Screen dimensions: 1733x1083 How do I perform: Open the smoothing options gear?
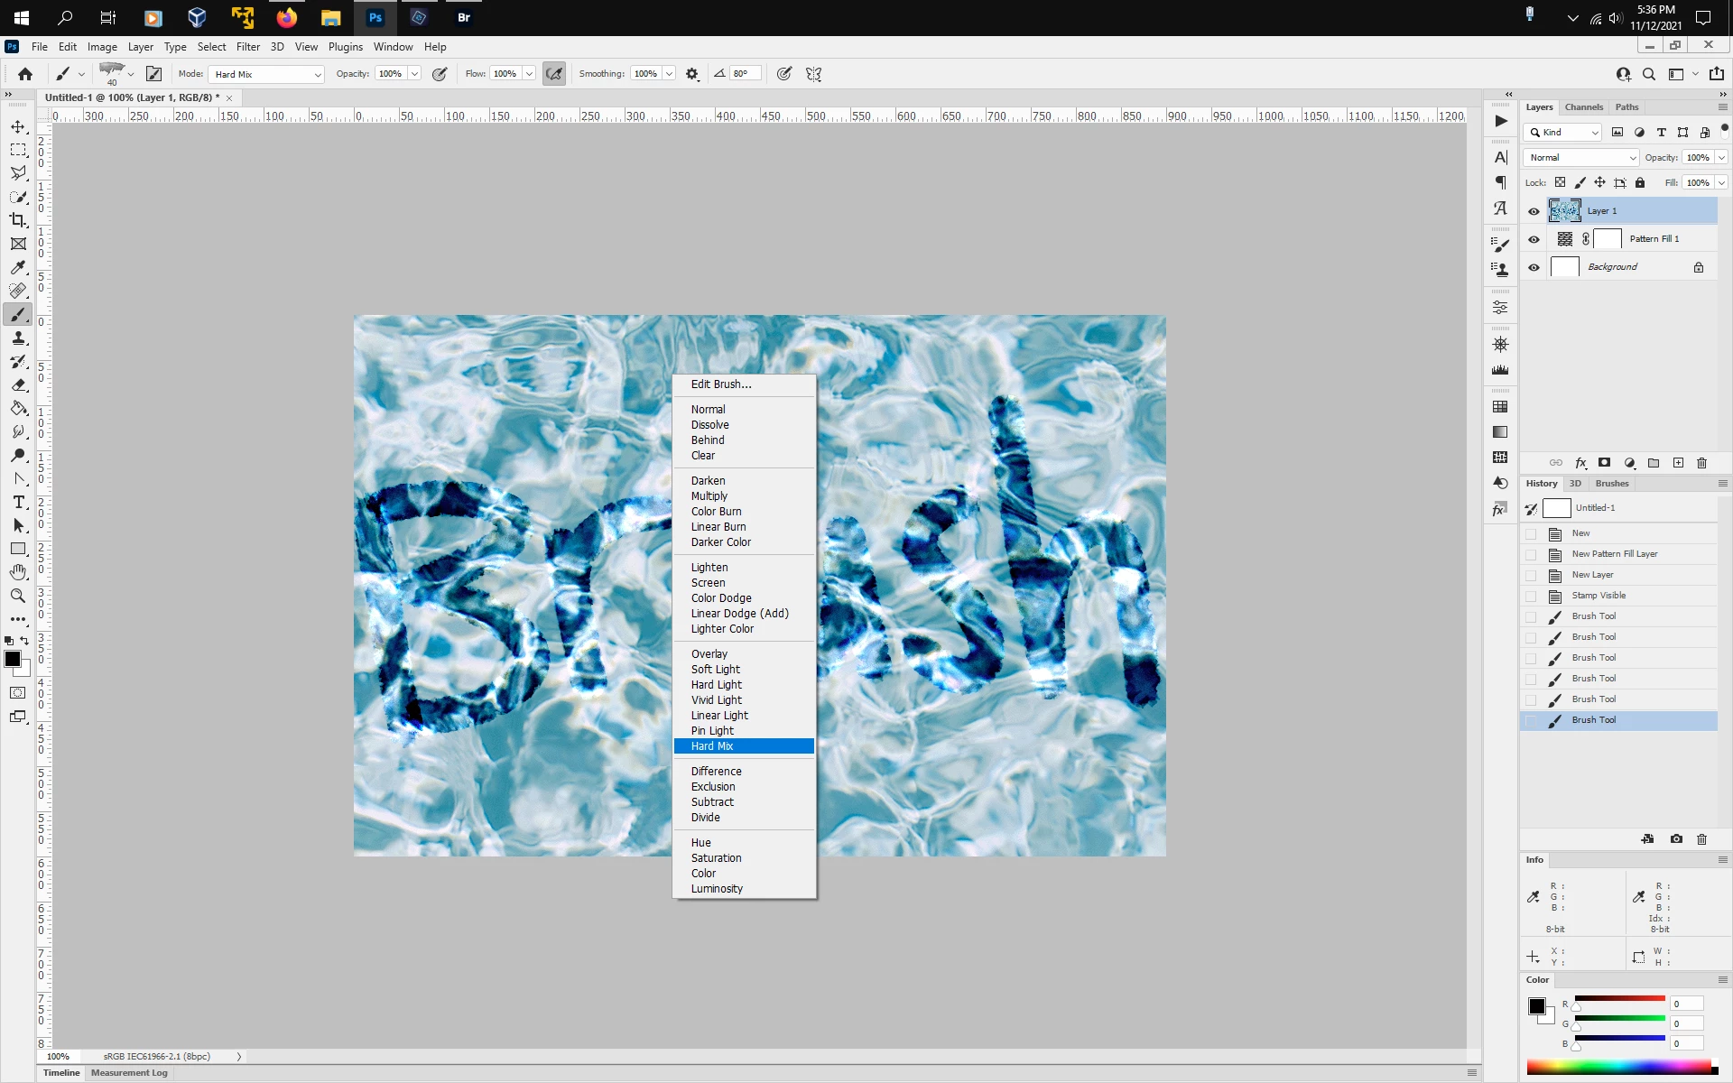(692, 74)
